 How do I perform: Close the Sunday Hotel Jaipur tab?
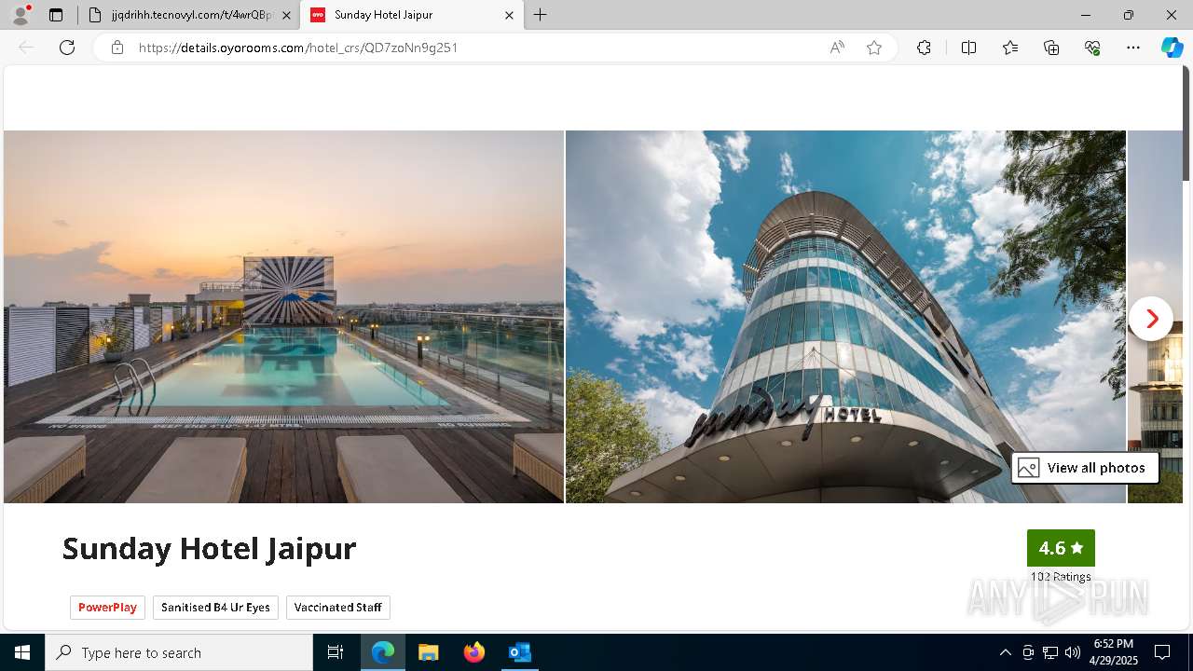point(509,15)
